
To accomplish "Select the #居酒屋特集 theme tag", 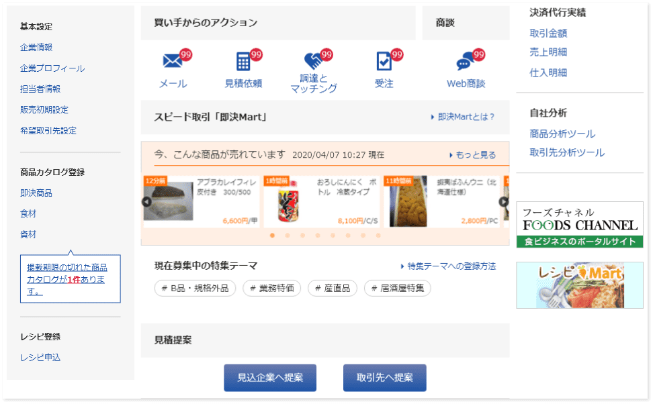I will (x=397, y=289).
